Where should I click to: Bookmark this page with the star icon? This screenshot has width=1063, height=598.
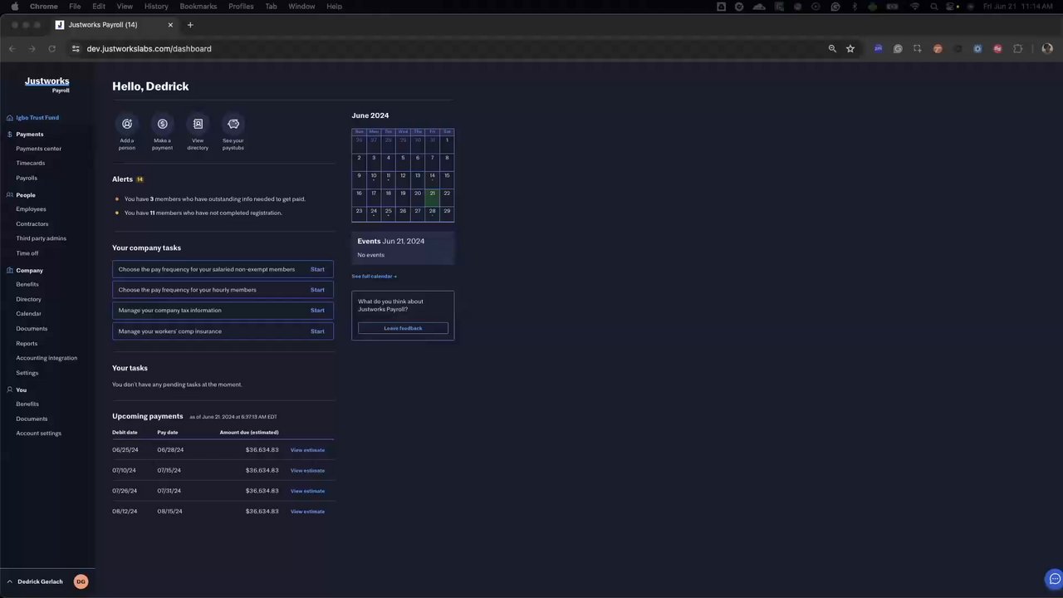coord(850,49)
